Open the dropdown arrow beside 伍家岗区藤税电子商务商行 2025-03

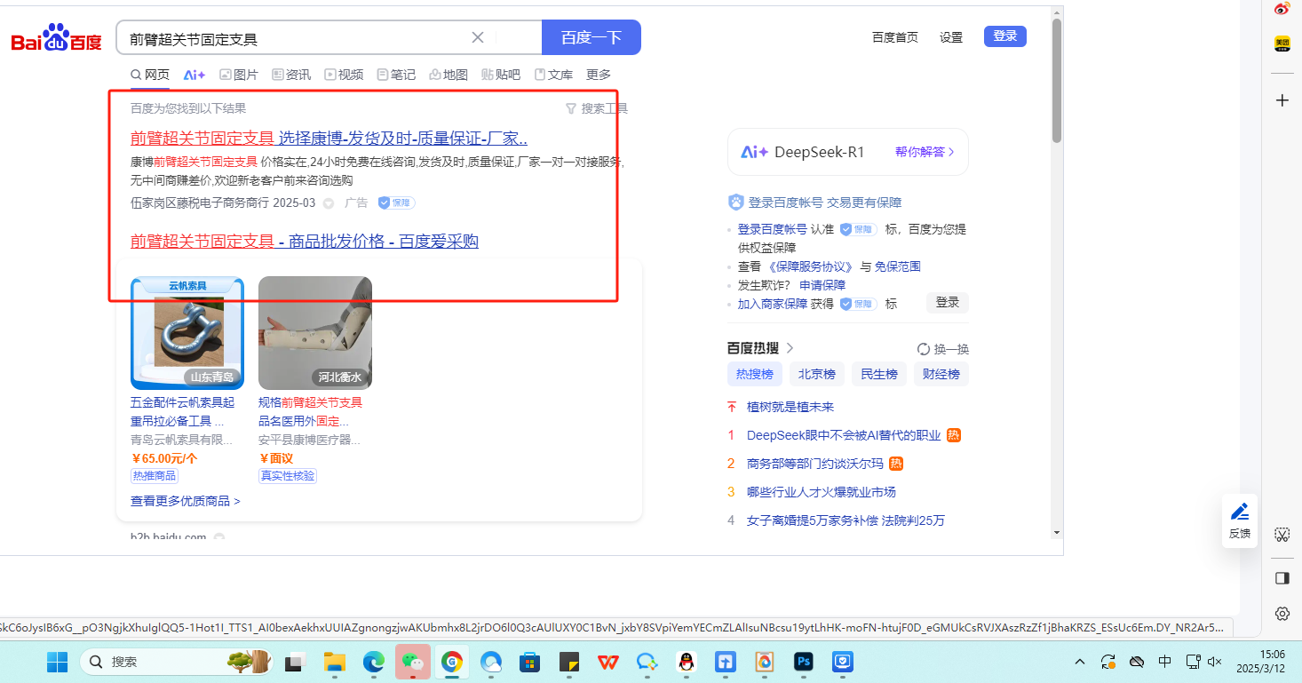coord(328,203)
